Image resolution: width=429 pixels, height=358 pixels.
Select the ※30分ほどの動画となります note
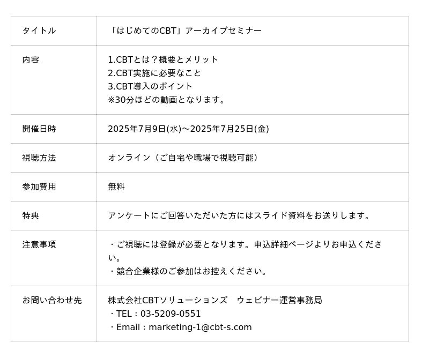point(168,100)
